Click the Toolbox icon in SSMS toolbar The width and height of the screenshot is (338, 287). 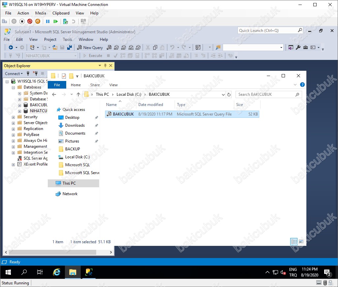pyautogui.click(x=305, y=48)
